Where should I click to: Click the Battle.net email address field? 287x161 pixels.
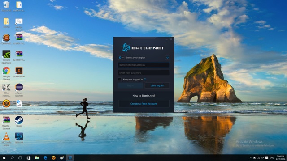143,65
